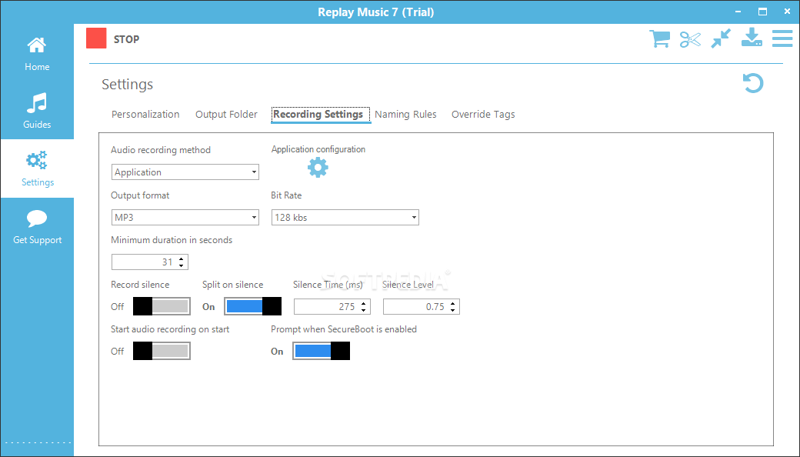Expand the Bit Rate 128 kbs dropdown
Image resolution: width=800 pixels, height=457 pixels.
point(345,217)
